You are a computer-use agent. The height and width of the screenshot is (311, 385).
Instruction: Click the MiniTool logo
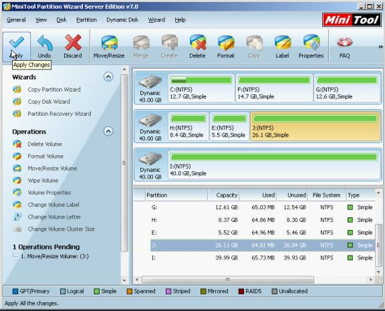point(352,19)
